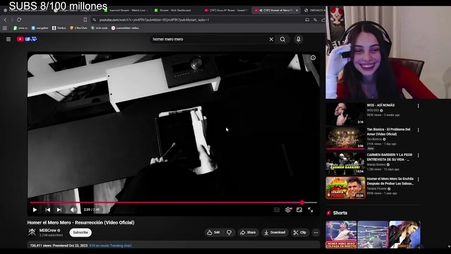Close the Homer el Mero Mero tab
Image resolution: width=451 pixels, height=254 pixels.
coord(297,10)
